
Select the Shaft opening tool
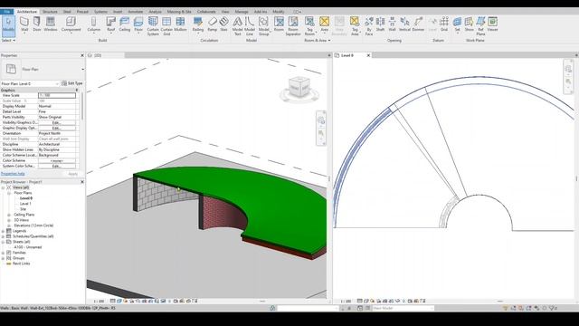[380, 24]
